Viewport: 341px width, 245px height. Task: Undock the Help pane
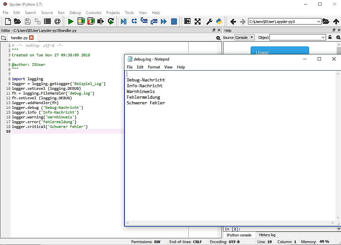pyautogui.click(x=334, y=30)
